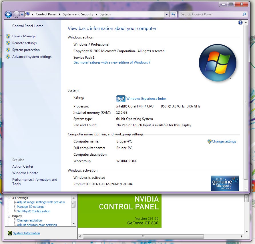
Task: Open Control Panel Home
Action: 28,26
